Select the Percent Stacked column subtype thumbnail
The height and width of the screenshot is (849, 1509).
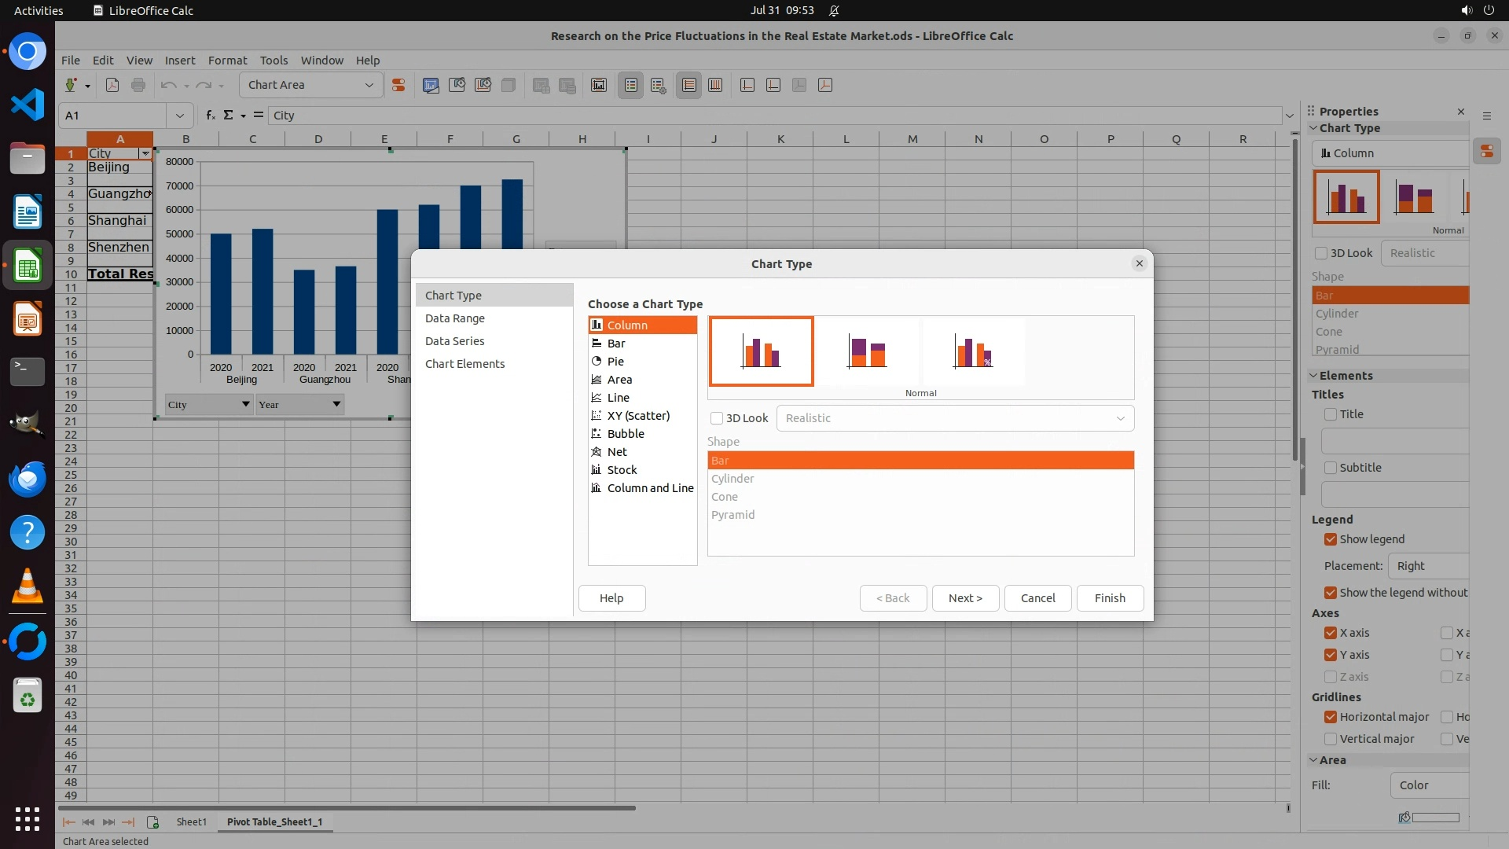(x=973, y=351)
